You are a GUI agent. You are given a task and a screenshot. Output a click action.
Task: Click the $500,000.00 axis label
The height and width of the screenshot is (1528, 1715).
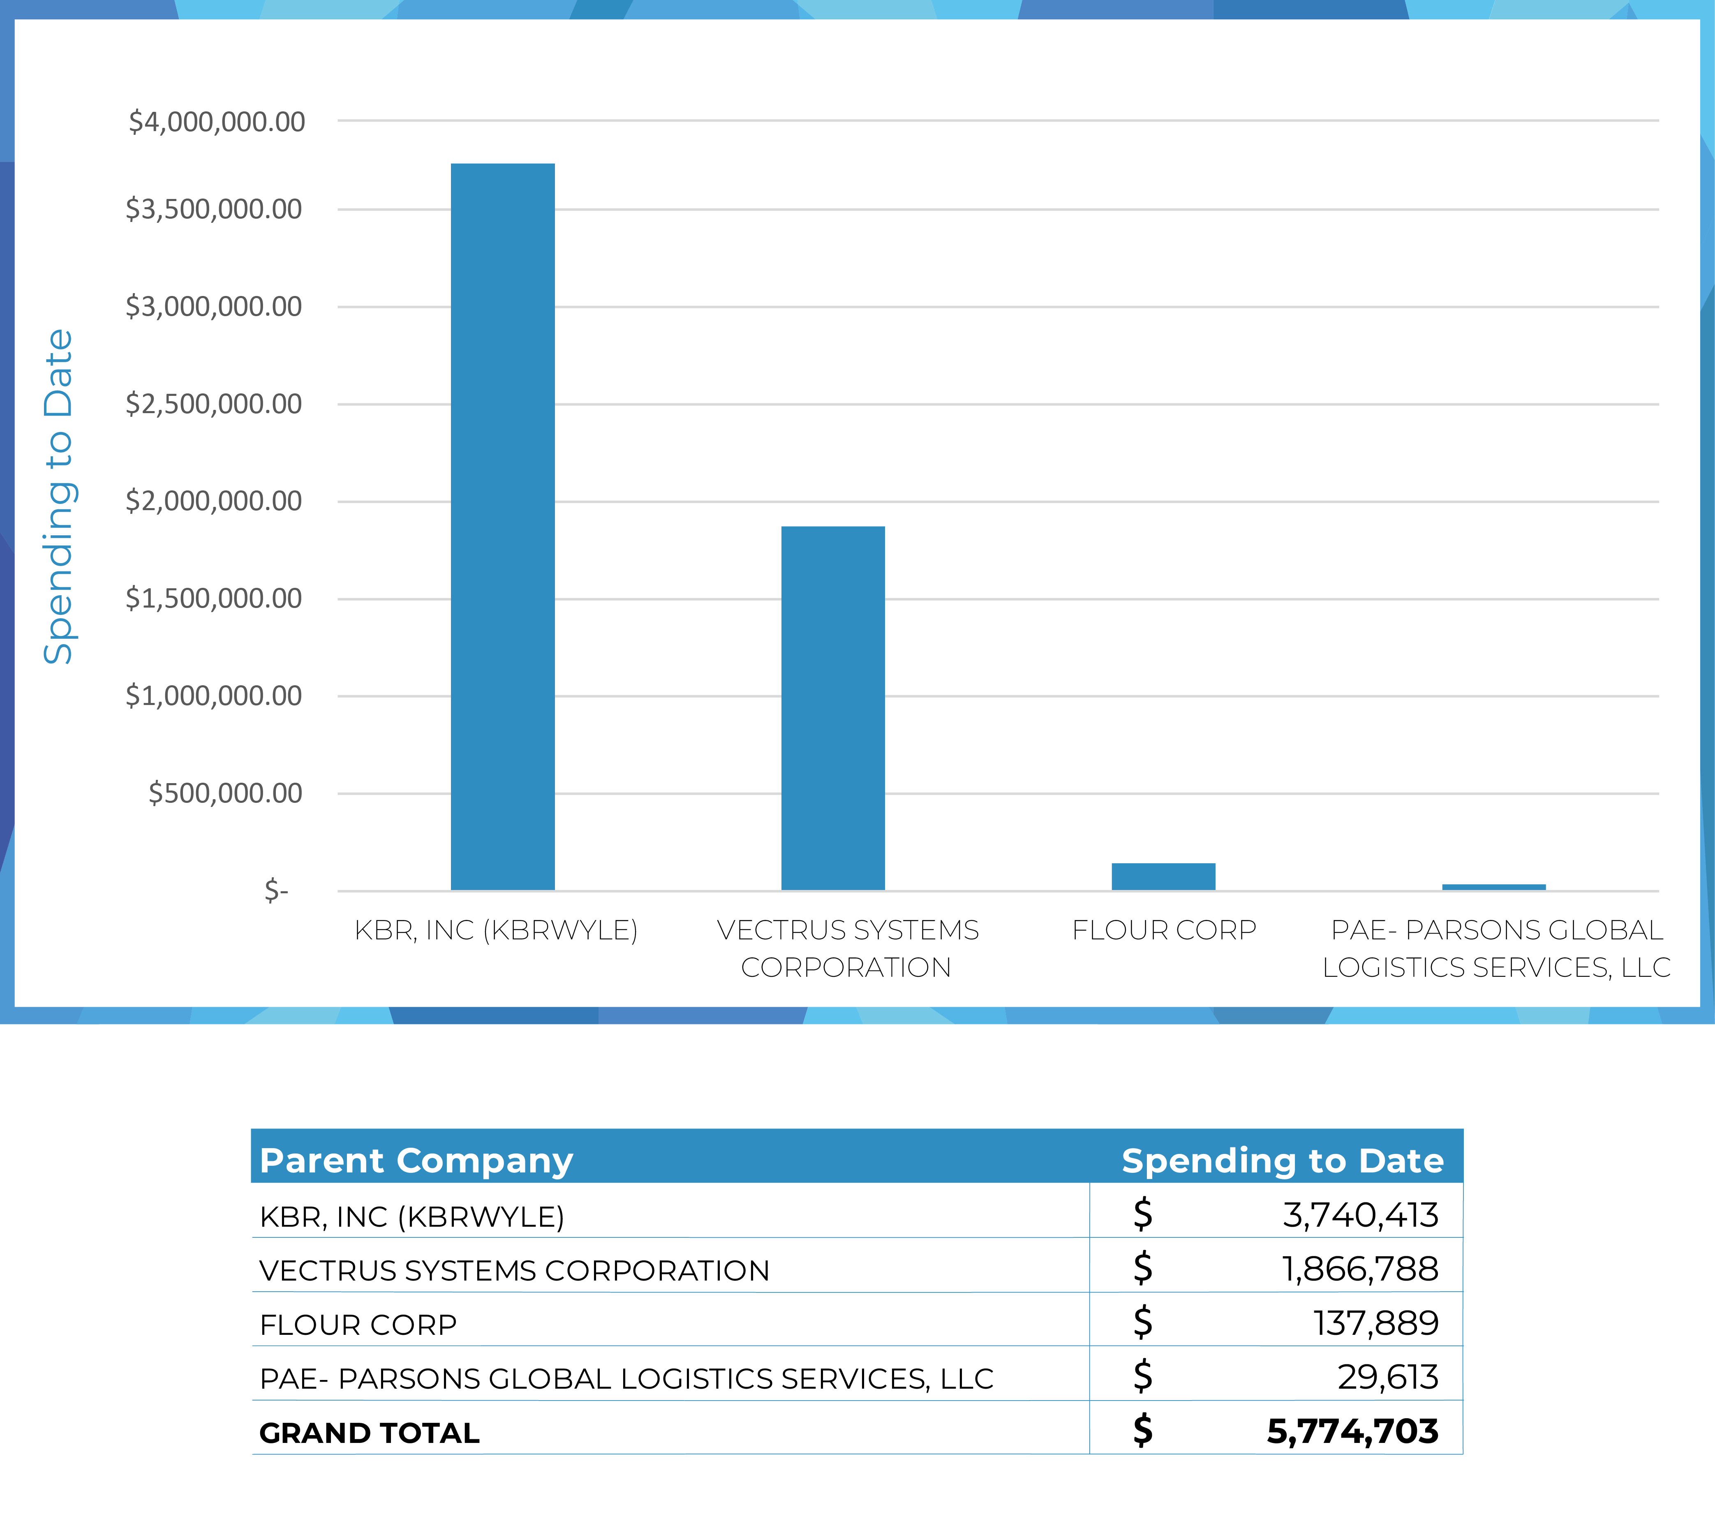click(x=226, y=793)
